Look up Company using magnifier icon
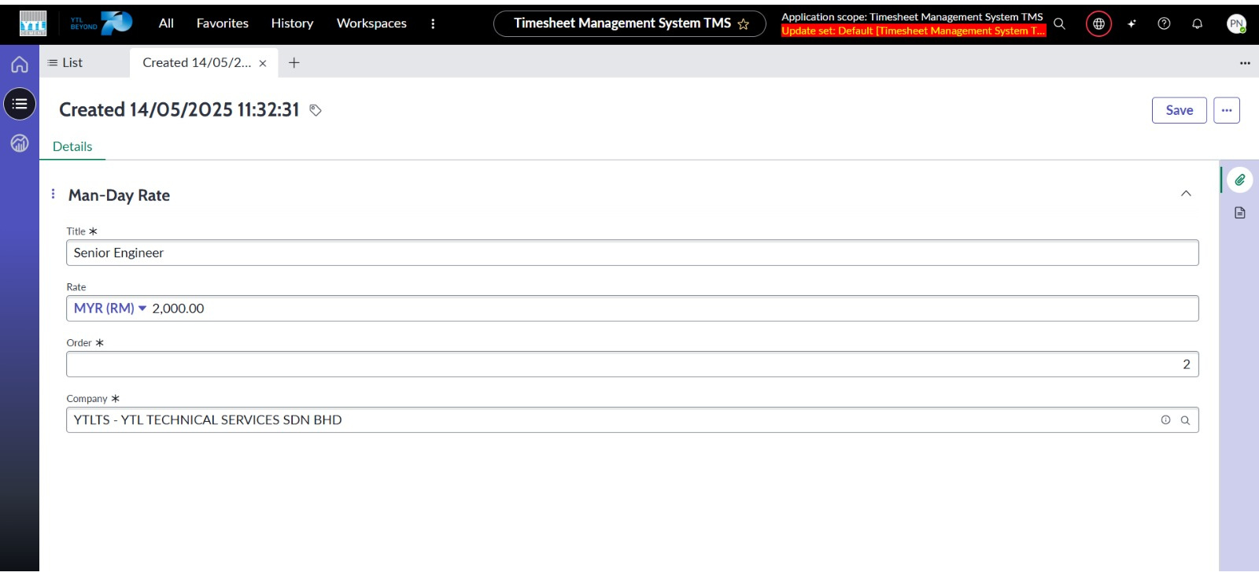 1185,420
